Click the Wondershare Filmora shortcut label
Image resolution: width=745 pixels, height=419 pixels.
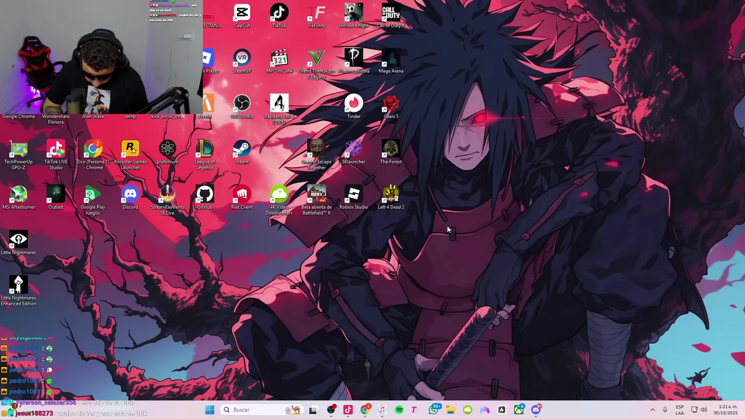click(55, 119)
